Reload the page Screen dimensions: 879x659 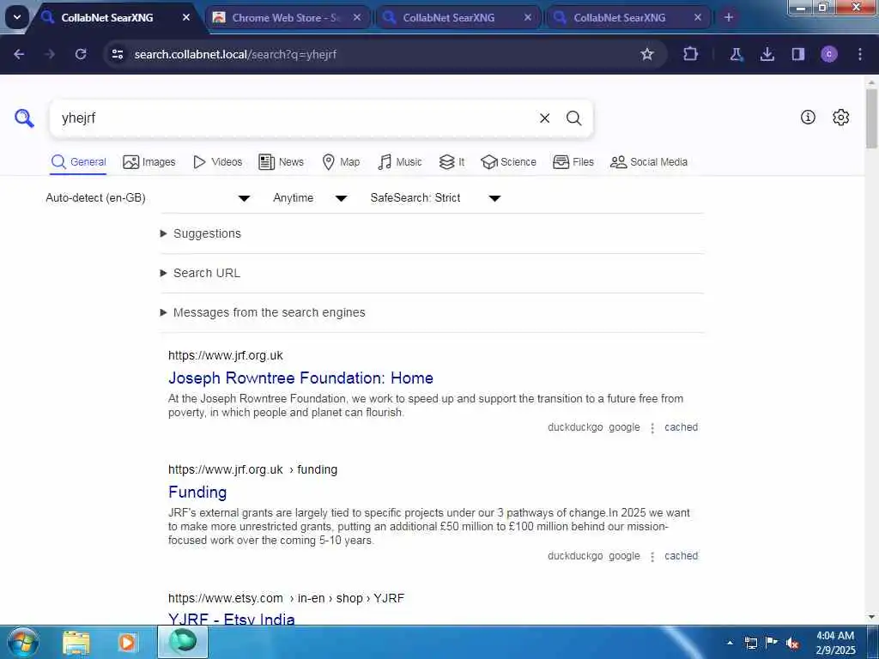(81, 54)
